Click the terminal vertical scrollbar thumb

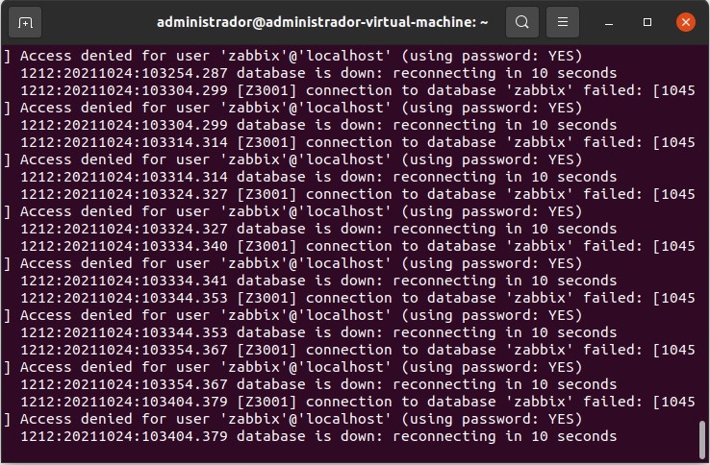[x=702, y=439]
